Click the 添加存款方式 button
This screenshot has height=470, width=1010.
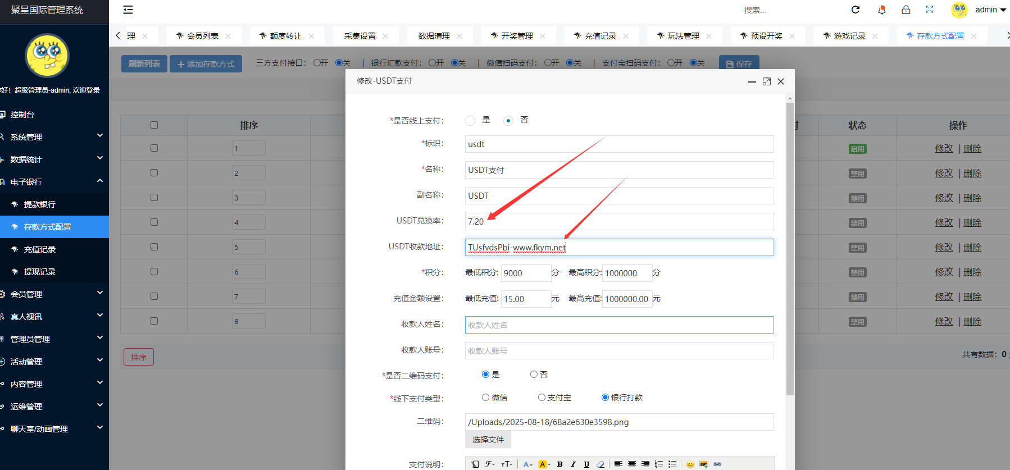click(206, 63)
